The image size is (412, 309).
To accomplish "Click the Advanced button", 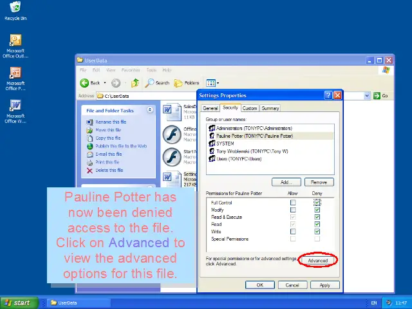I will [318, 261].
